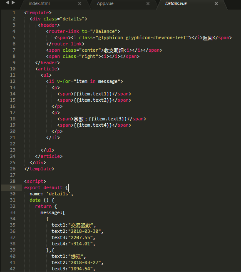
Task: Click the closing template tag on line 26
Action: click(39, 169)
